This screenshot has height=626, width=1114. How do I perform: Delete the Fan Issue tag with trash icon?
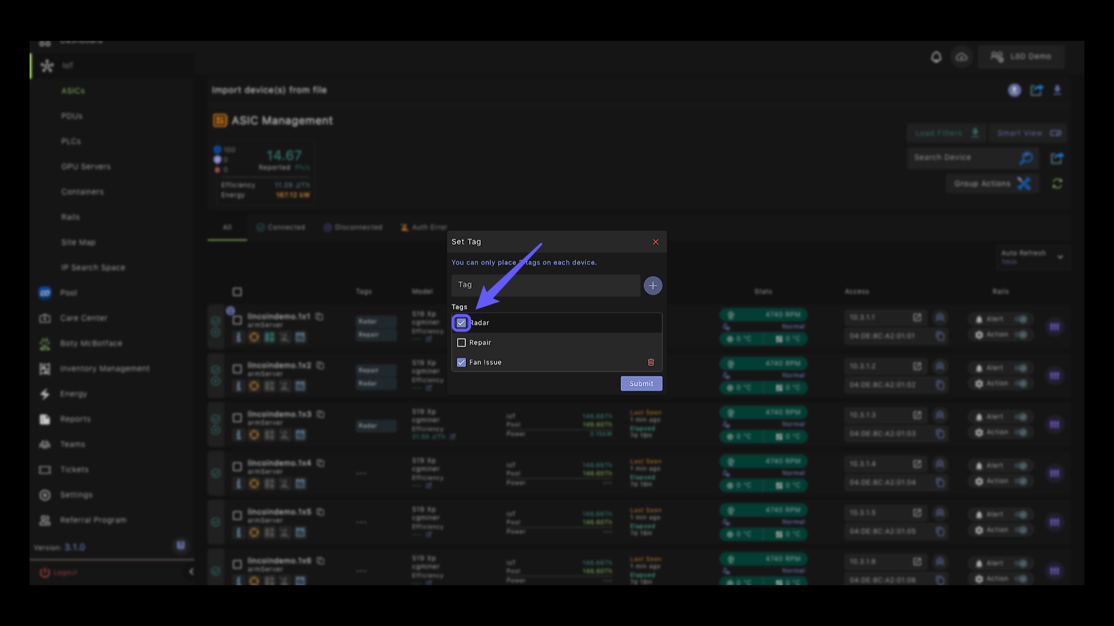(x=651, y=362)
